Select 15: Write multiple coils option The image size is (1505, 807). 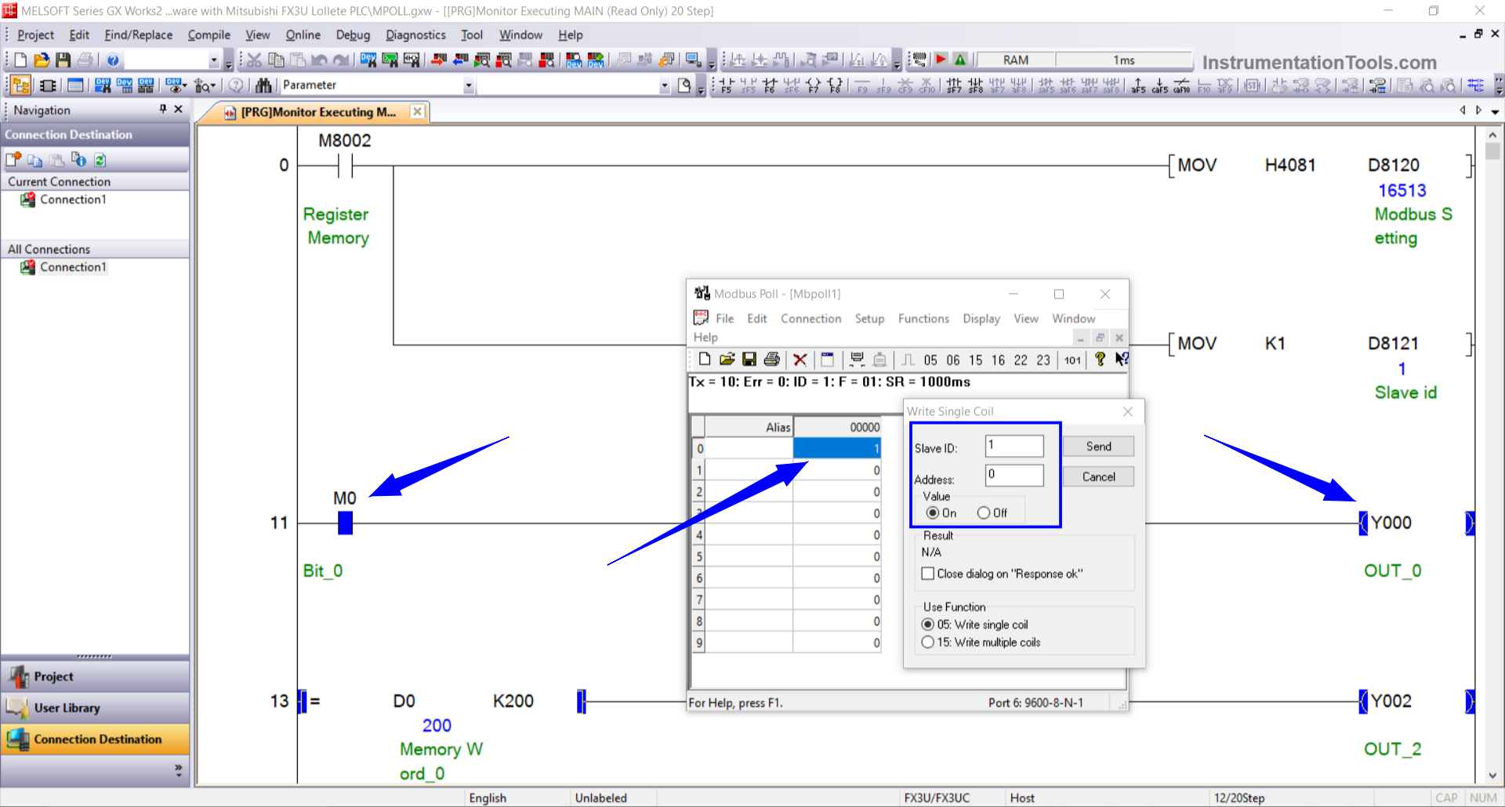[928, 642]
